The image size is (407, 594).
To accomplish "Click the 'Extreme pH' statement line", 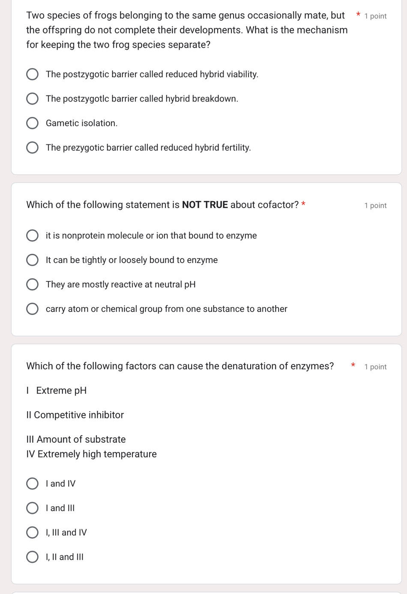I will click(57, 391).
